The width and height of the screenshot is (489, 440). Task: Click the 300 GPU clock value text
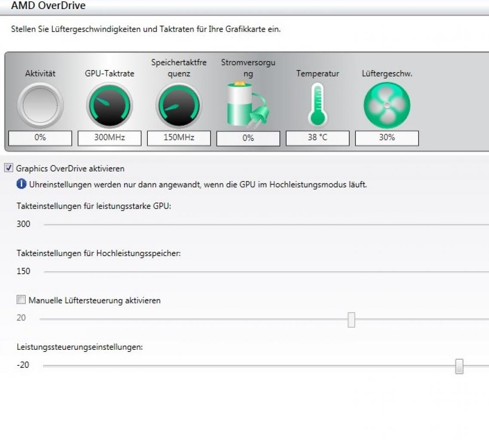click(x=23, y=224)
